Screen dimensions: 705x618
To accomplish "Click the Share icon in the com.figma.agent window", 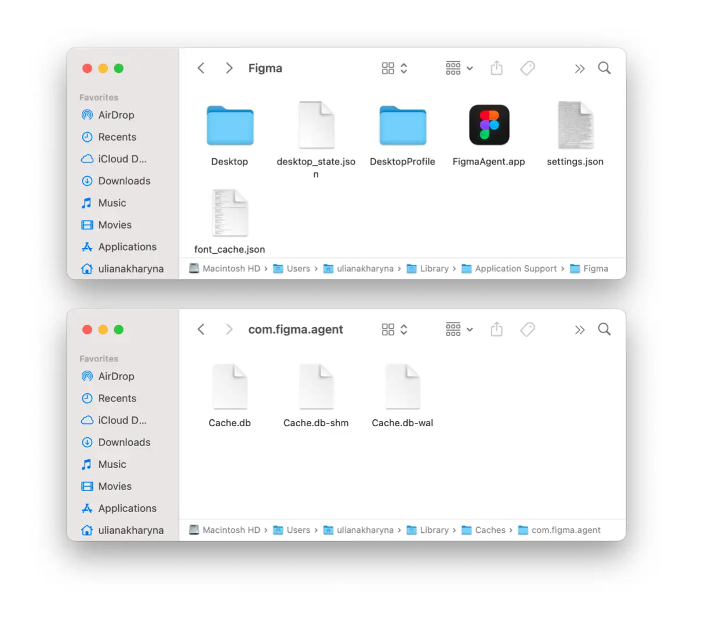I will pyautogui.click(x=496, y=330).
